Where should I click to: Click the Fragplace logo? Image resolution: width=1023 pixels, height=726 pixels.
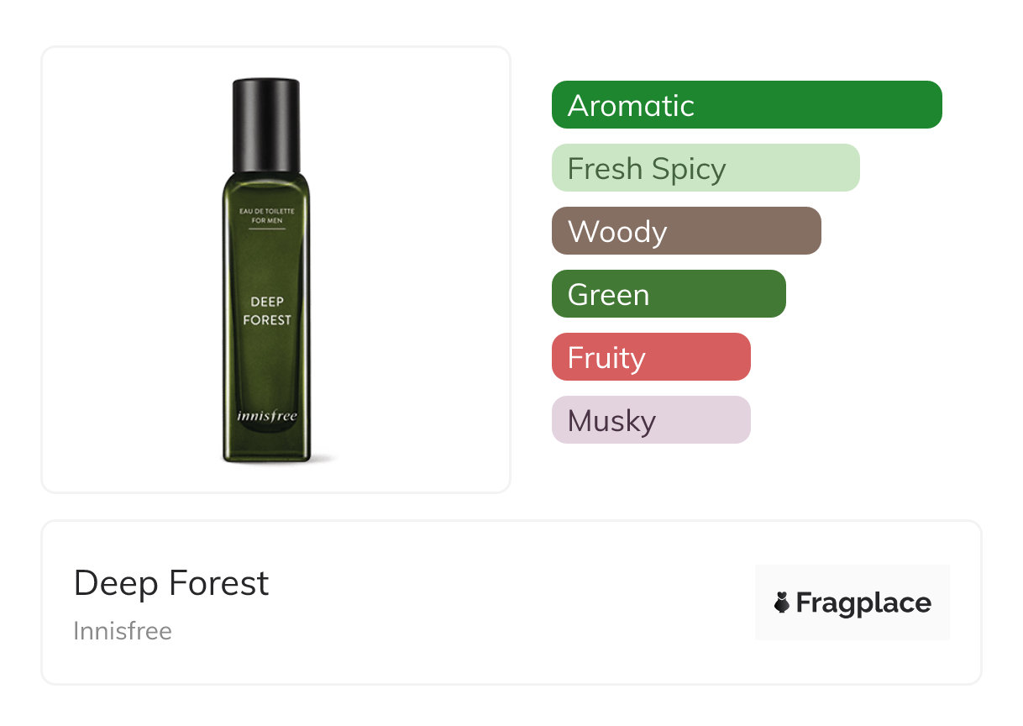click(852, 602)
